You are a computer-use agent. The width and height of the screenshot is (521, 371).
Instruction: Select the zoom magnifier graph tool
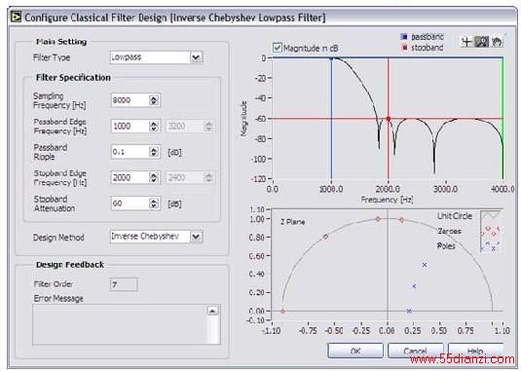click(481, 42)
